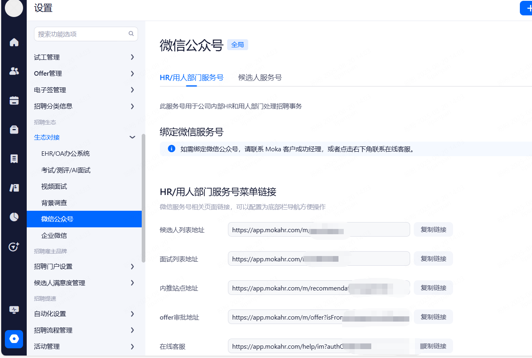Expand the Offer管理 menu section
532x358 pixels.
[x=132, y=74]
